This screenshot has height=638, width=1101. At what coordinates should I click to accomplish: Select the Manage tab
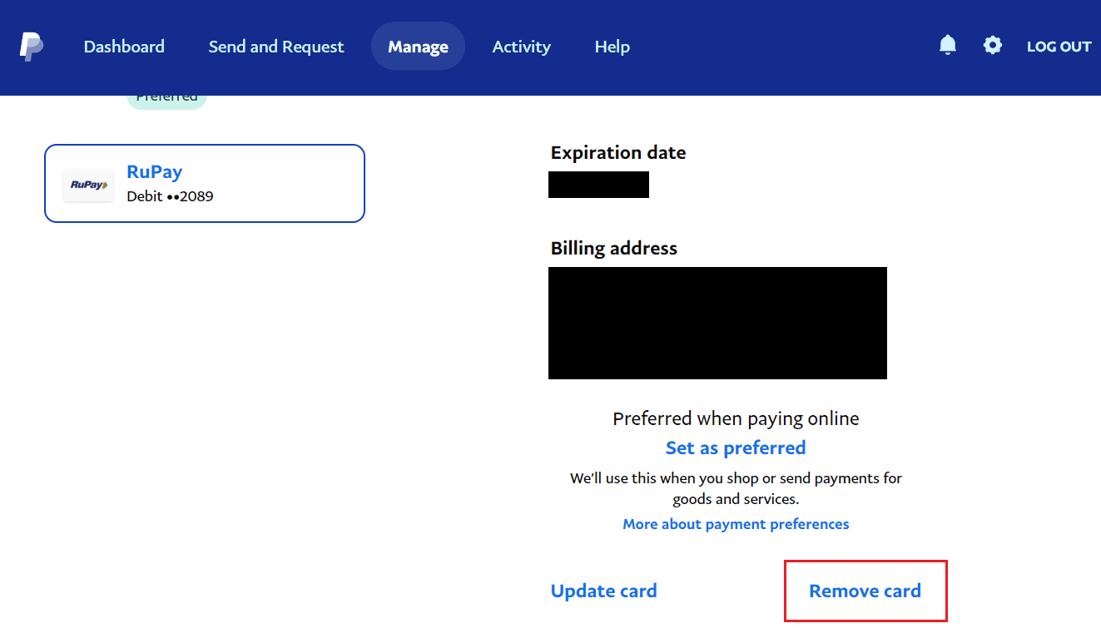tap(418, 47)
